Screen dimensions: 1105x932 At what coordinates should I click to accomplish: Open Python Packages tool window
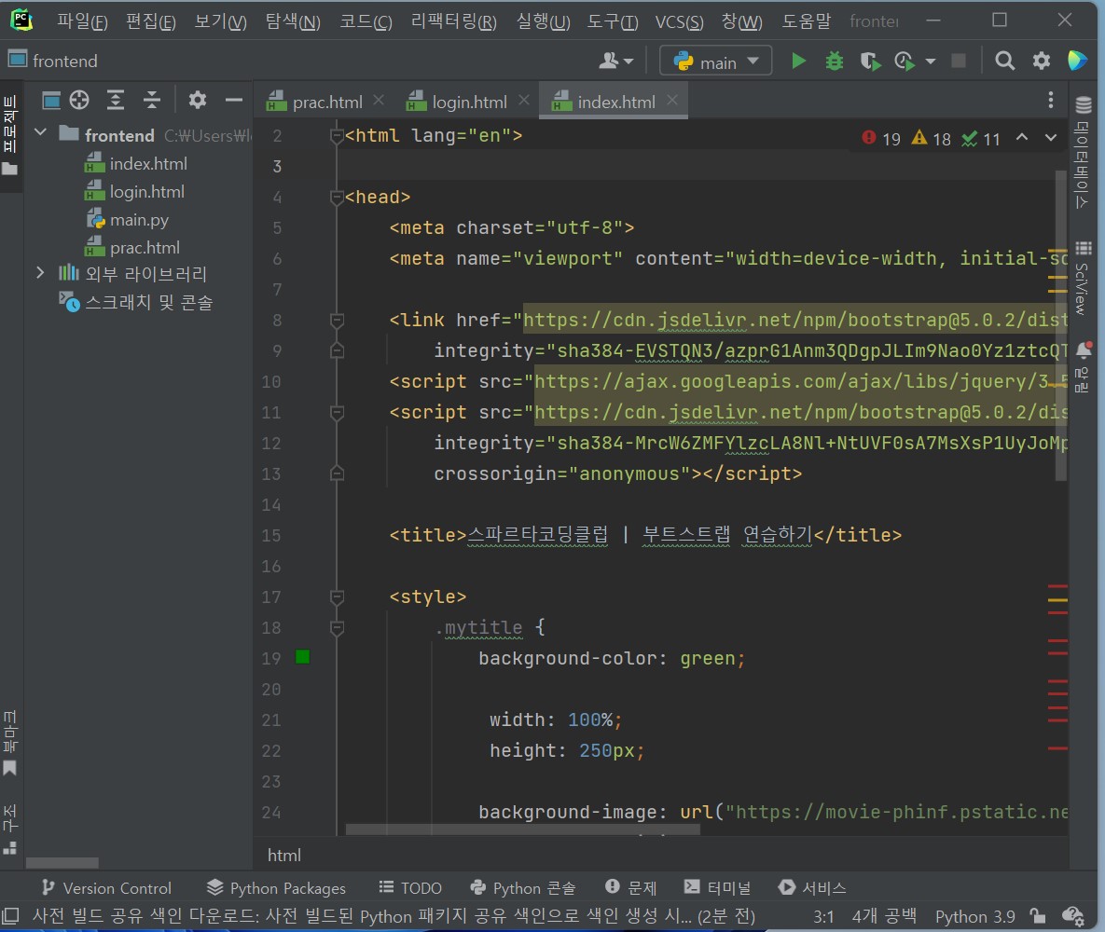[x=276, y=888]
